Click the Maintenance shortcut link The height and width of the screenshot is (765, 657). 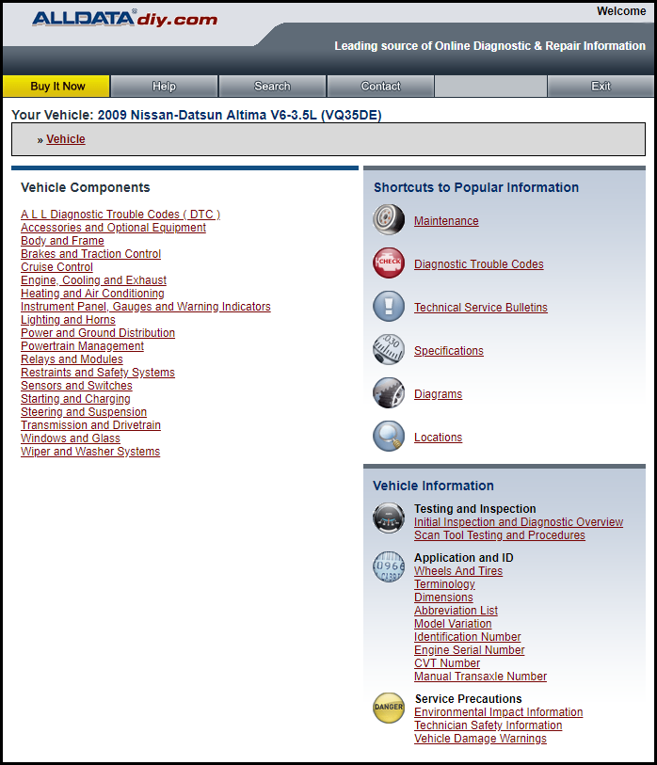(446, 221)
